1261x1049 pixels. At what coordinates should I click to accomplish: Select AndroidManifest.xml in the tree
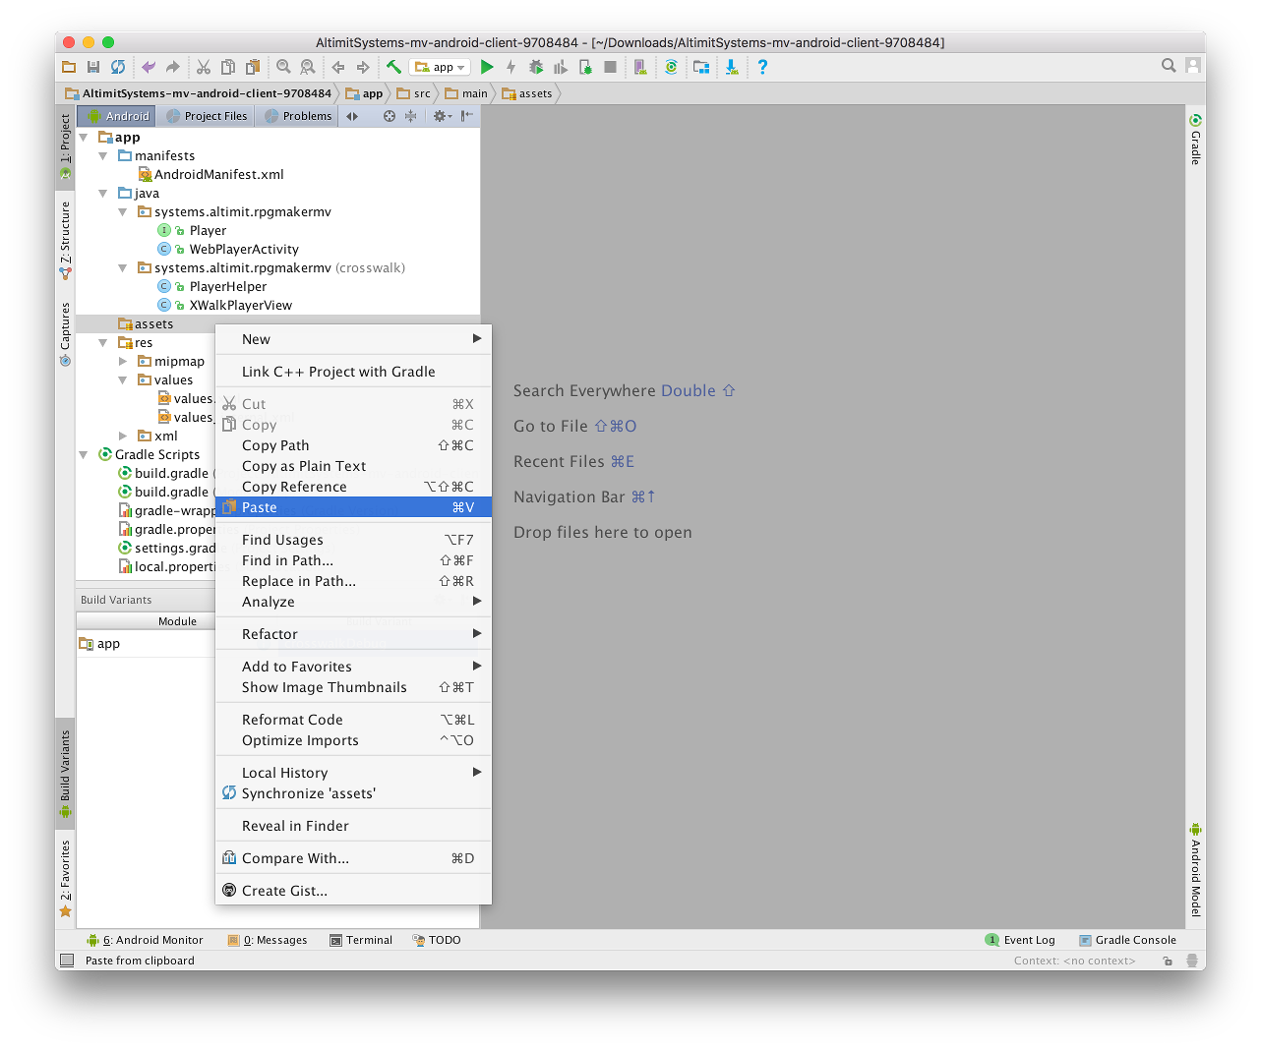click(218, 175)
